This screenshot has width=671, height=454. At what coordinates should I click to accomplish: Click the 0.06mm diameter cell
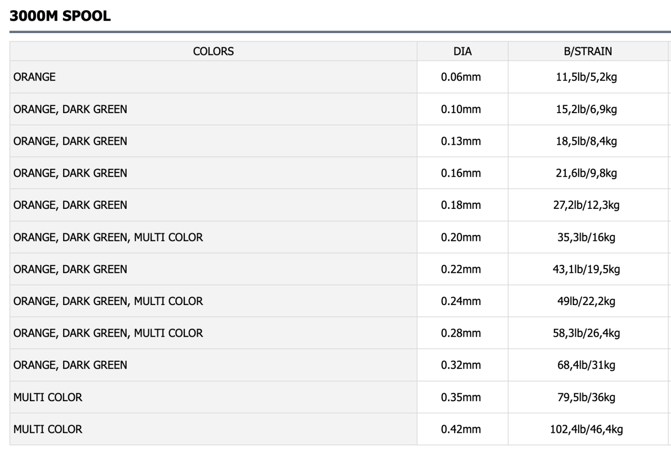click(x=461, y=77)
